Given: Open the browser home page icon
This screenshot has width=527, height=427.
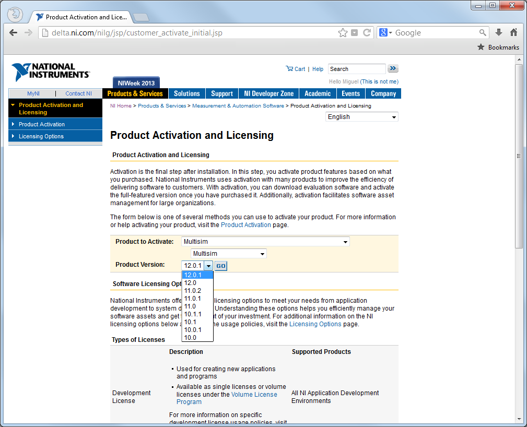Looking at the screenshot, I should tap(513, 32).
